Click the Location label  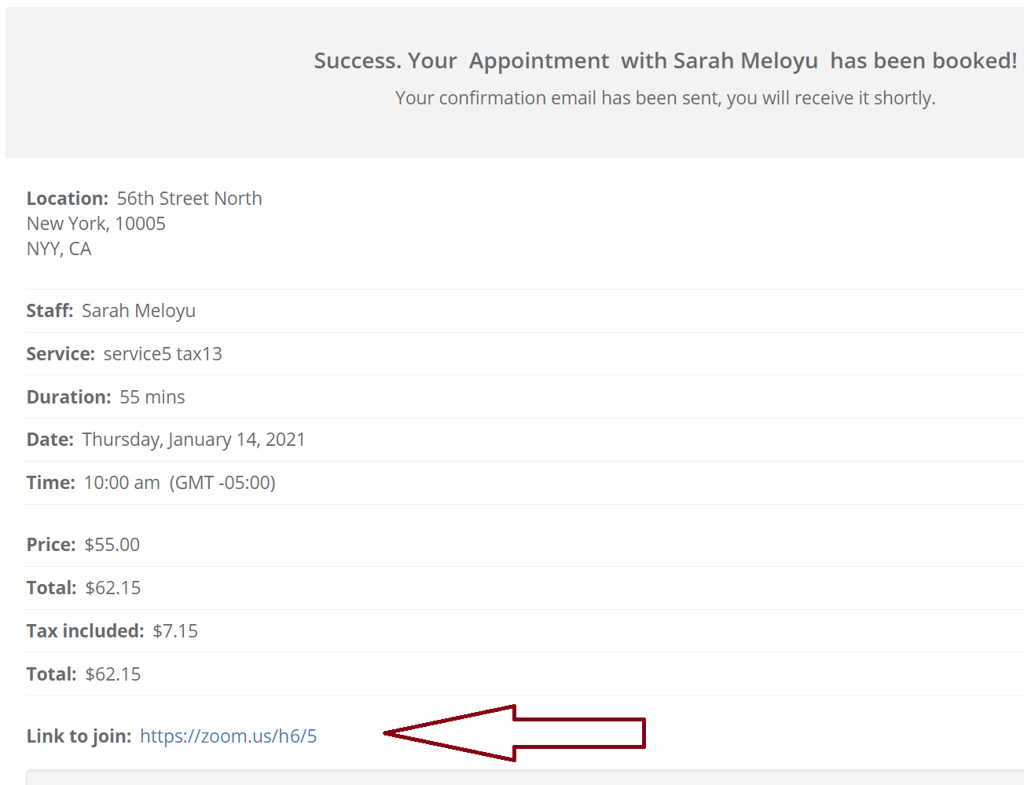(68, 199)
